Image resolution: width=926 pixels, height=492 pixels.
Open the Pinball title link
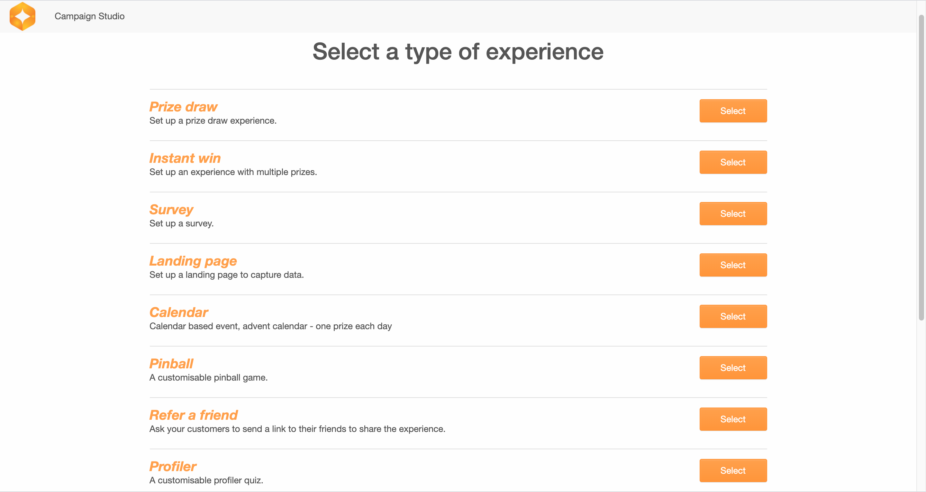[171, 364]
